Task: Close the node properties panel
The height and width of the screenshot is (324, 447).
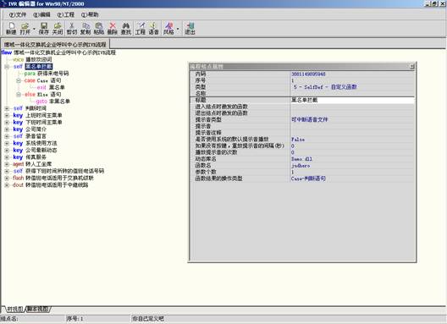Action: point(411,66)
